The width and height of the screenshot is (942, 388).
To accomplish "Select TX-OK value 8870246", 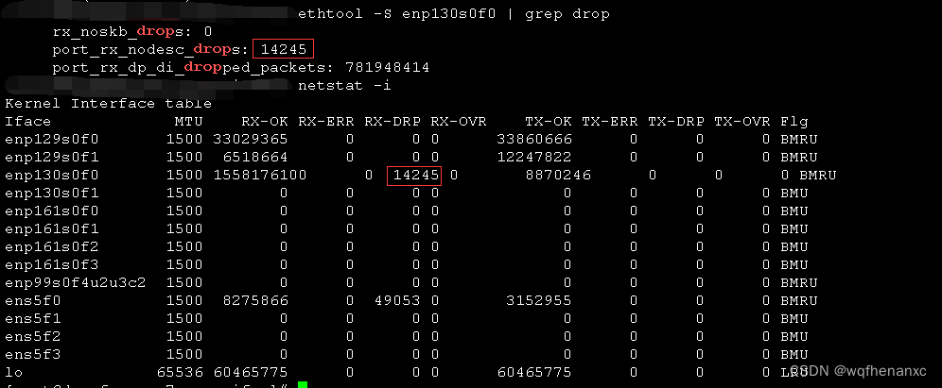I will point(558,176).
